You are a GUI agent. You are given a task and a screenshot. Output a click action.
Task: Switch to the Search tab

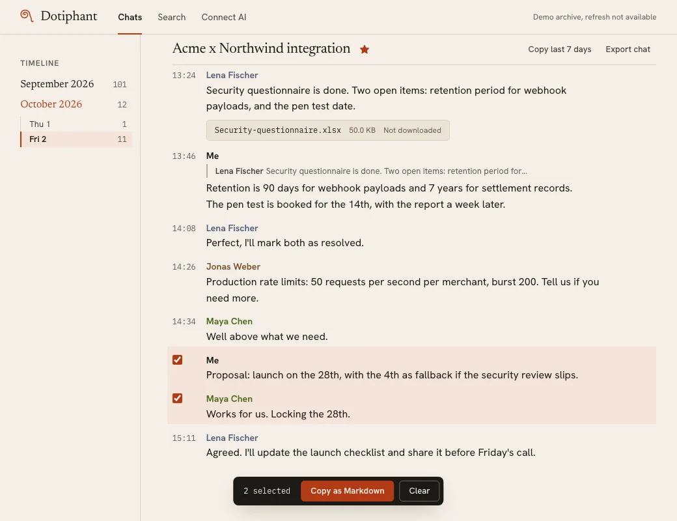(x=171, y=18)
